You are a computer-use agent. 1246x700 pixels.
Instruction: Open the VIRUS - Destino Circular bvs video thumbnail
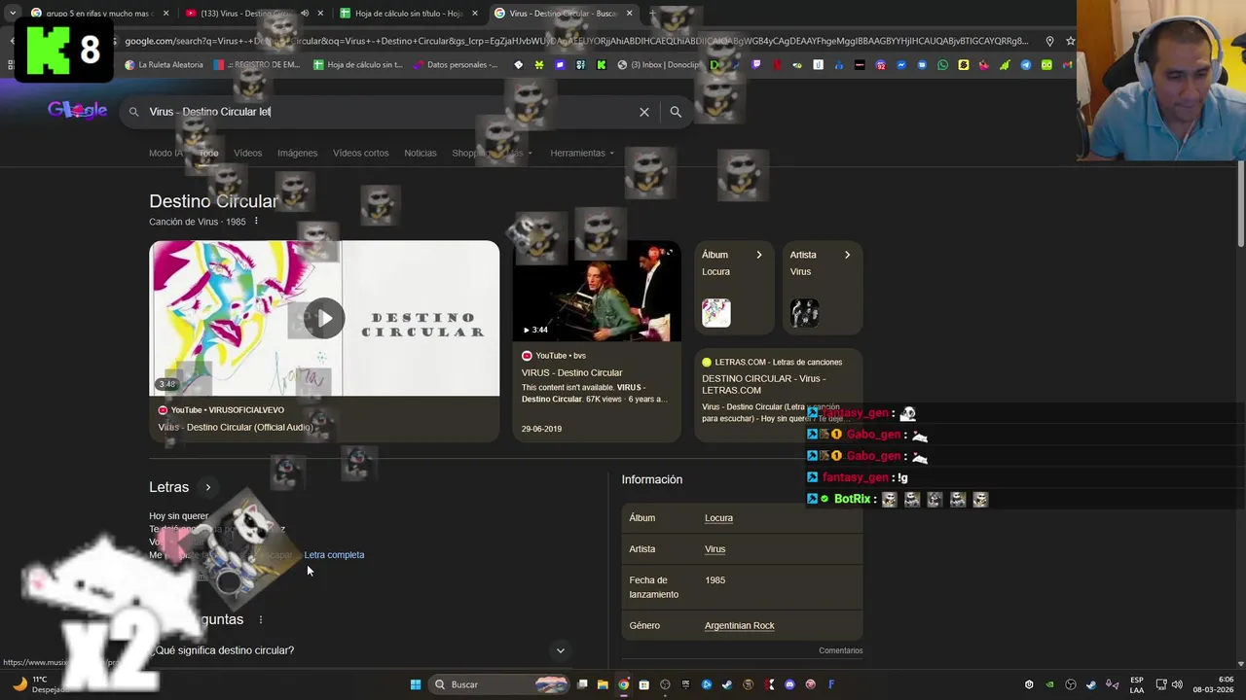pyautogui.click(x=597, y=291)
